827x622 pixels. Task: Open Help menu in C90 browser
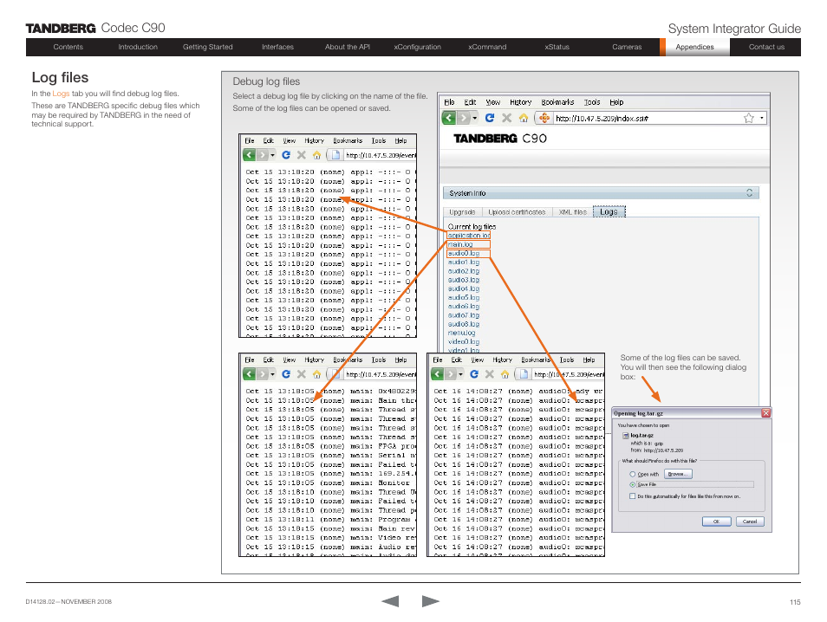(616, 102)
